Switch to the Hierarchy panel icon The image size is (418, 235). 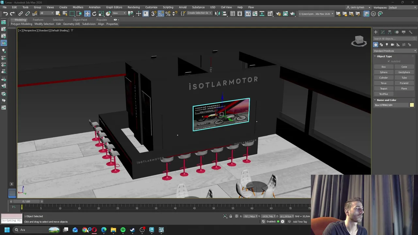click(390, 32)
